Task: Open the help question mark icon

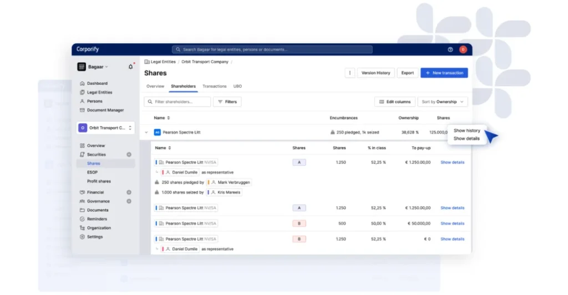Action: click(x=450, y=49)
